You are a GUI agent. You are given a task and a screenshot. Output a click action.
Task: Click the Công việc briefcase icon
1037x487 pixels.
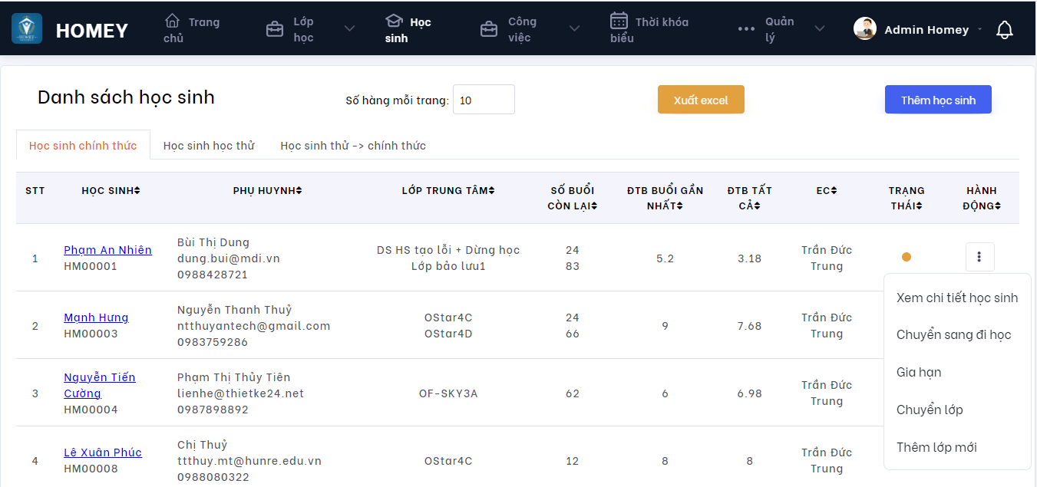click(488, 29)
